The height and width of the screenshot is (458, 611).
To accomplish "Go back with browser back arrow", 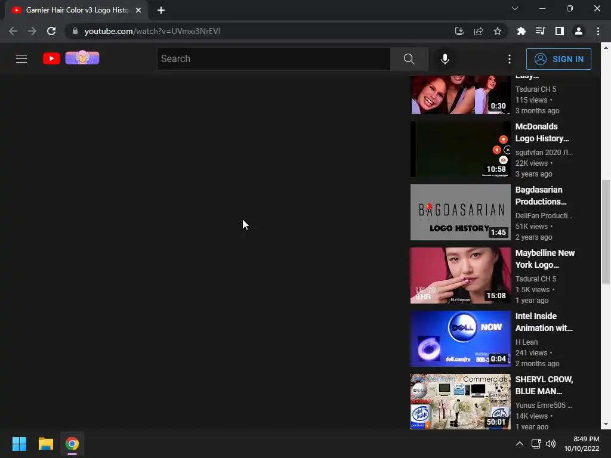I will pos(13,31).
